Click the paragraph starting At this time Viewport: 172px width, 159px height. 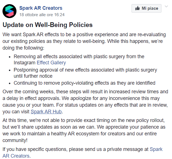(84, 130)
